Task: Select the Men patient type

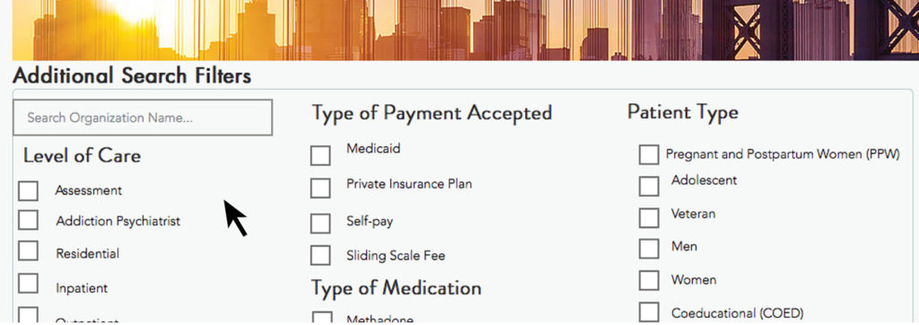Action: click(x=649, y=249)
